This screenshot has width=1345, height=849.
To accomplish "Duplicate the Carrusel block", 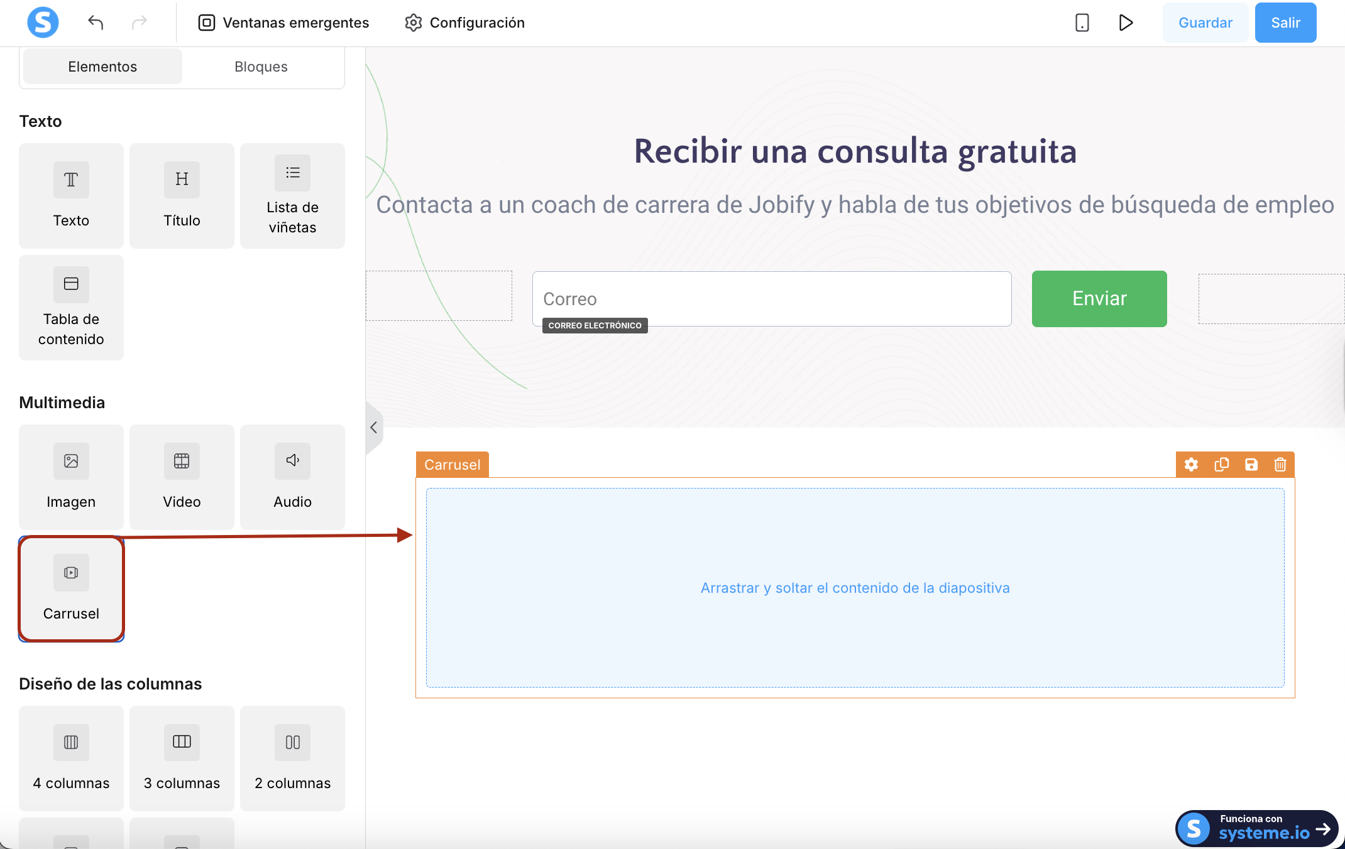I will [1221, 465].
